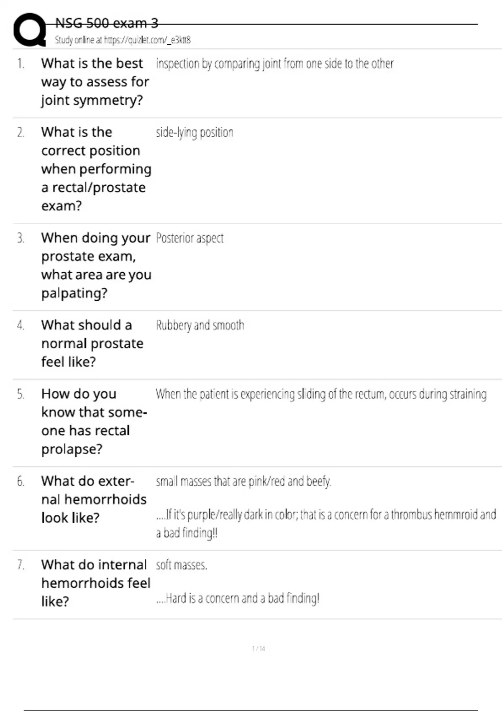Click the "NSG 500 exam 3" title
This screenshot has height=711, width=502.
tap(107, 23)
